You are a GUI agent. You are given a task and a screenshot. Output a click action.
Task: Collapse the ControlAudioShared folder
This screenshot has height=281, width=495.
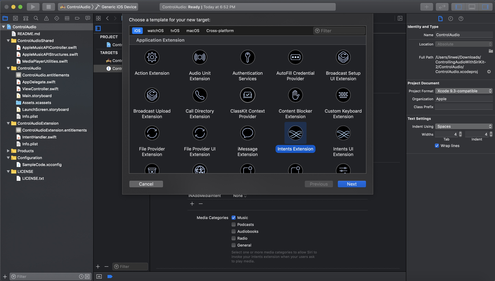tap(8, 41)
